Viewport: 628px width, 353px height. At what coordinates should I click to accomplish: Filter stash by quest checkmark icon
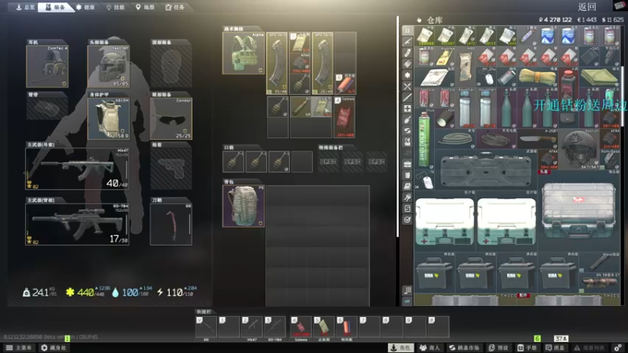pyautogui.click(x=407, y=220)
